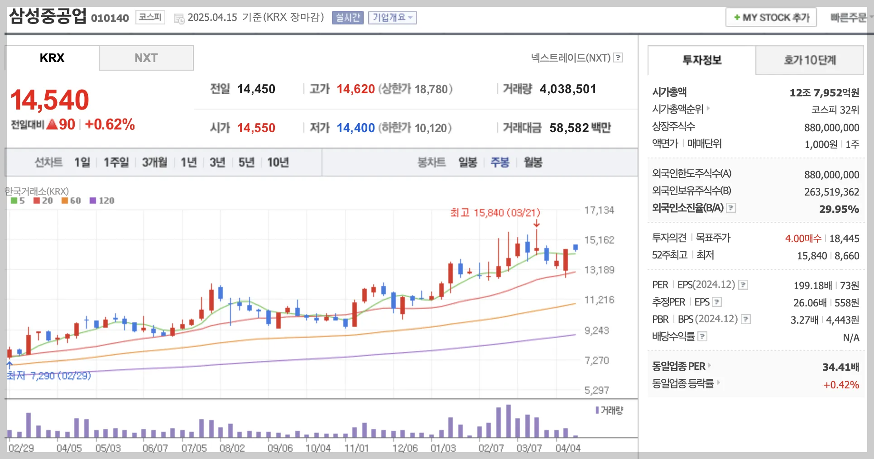Click the 04/04 date label on chart axis
This screenshot has width=874, height=459.
click(568, 448)
